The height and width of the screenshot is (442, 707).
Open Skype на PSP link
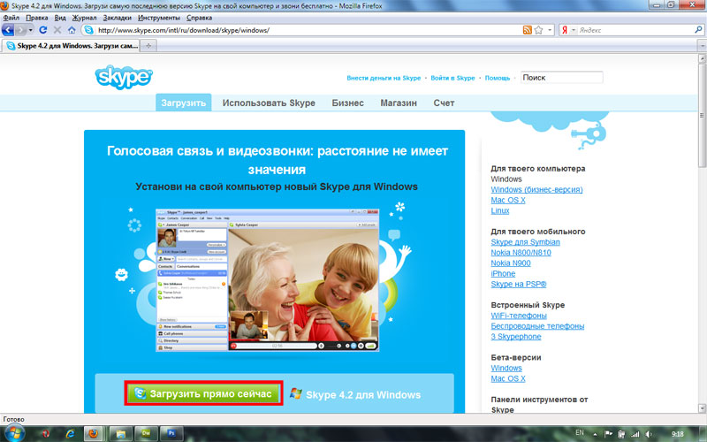coord(519,284)
